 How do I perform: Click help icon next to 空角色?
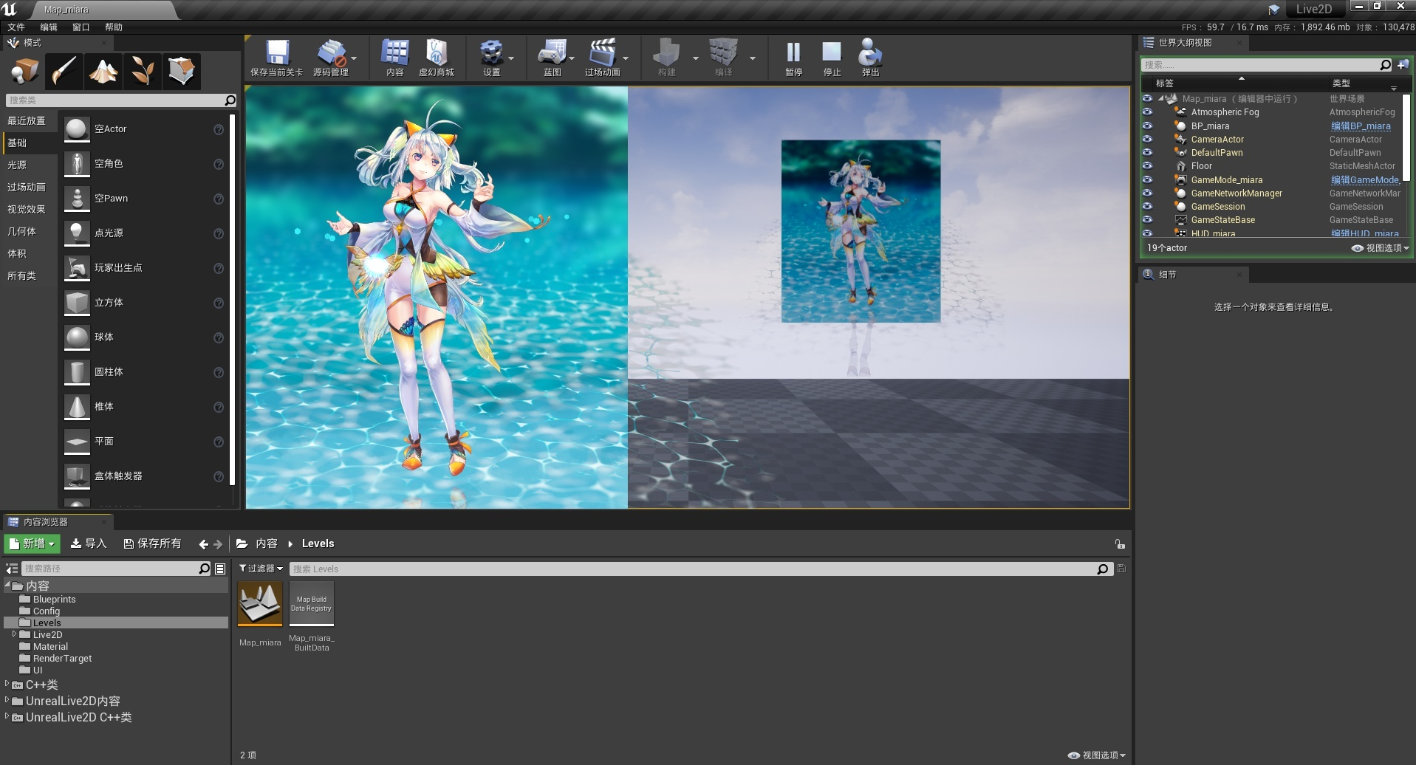[219, 165]
